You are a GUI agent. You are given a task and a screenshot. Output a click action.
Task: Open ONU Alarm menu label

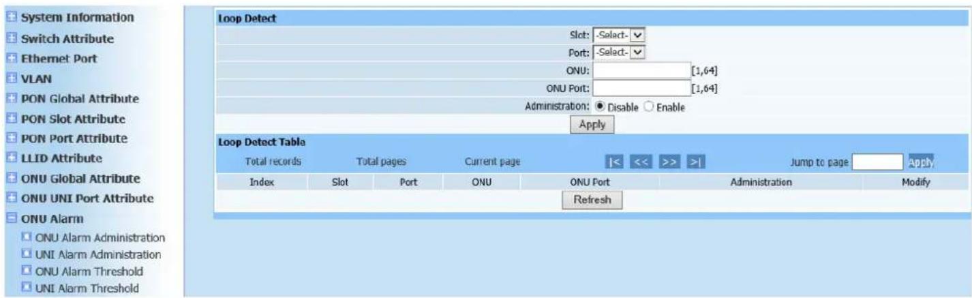point(51,220)
